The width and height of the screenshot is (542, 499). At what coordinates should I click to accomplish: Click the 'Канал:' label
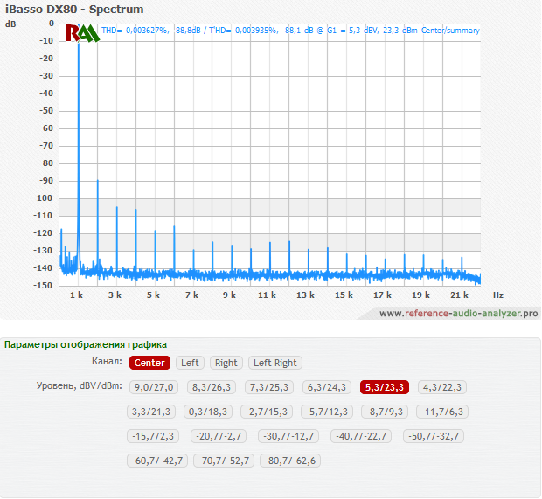(x=107, y=362)
